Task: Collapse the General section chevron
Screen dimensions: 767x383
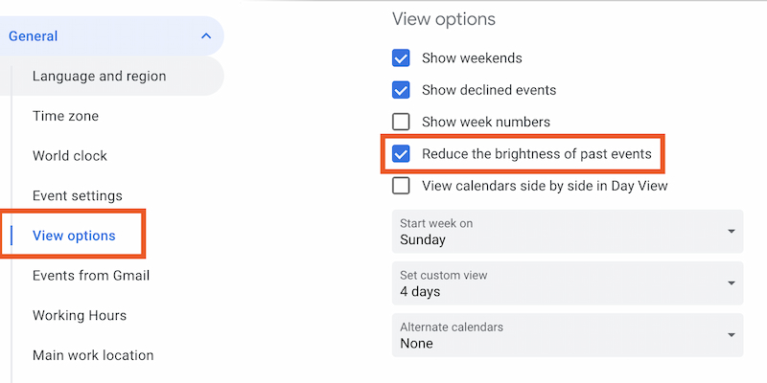Action: [206, 36]
